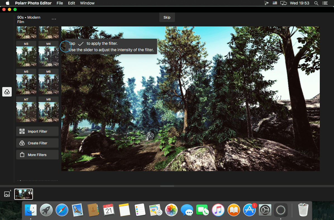
Task: Open the Polarr Photo Editor app menu
Action: click(x=33, y=3)
